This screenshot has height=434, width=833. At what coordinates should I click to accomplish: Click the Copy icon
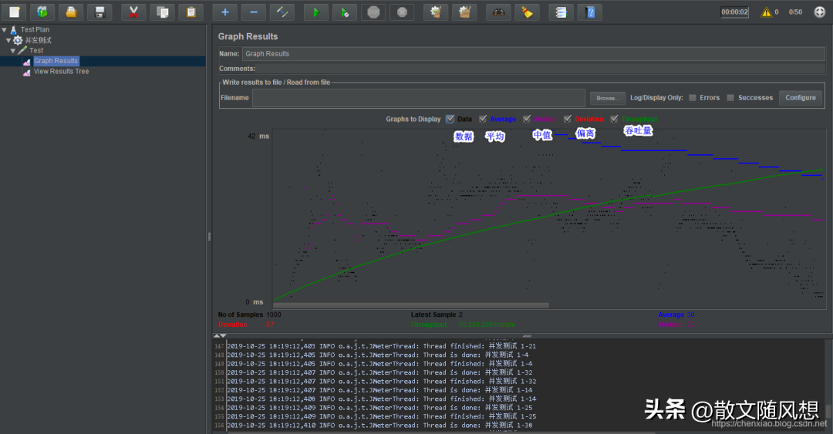162,12
